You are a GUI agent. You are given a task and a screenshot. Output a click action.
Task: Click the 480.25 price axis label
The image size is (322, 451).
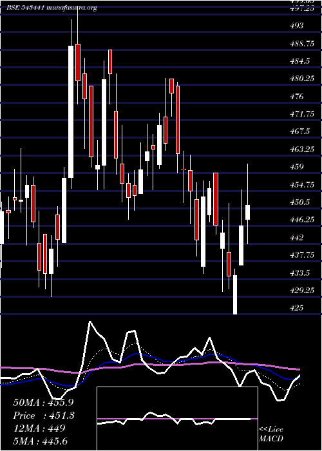pyautogui.click(x=302, y=79)
